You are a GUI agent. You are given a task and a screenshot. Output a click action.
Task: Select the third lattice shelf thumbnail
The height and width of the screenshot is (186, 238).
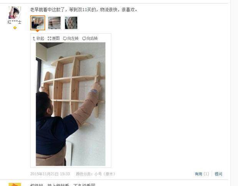point(71,23)
